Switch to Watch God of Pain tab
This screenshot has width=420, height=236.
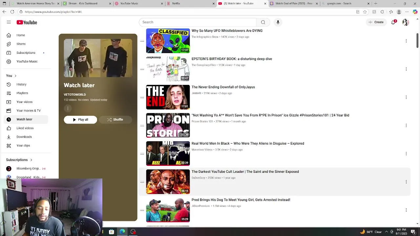(294, 4)
